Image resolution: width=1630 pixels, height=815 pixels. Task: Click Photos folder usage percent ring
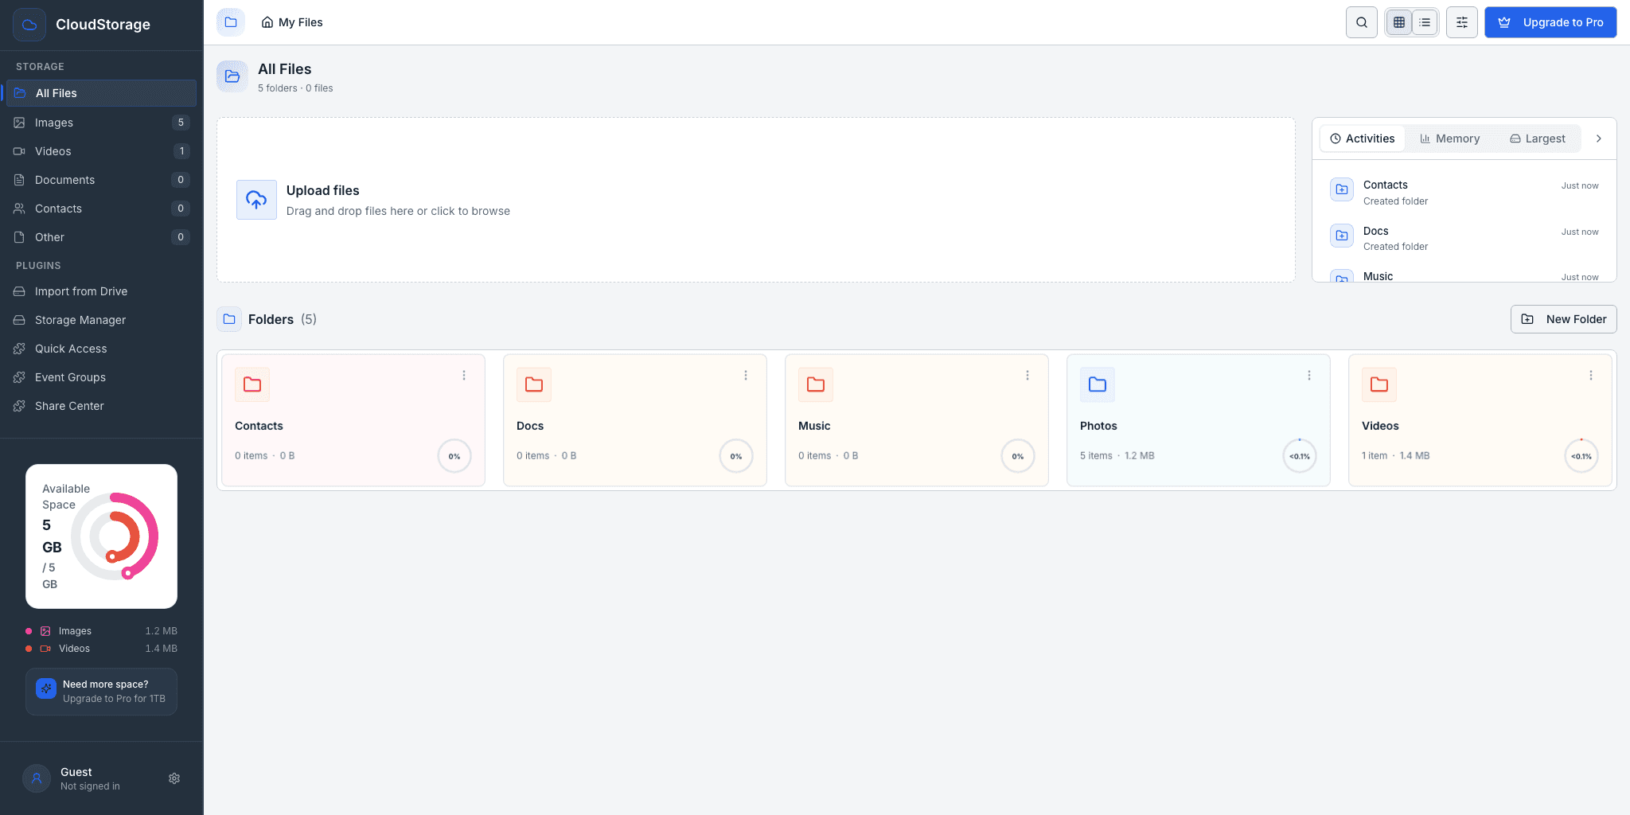pyautogui.click(x=1300, y=456)
